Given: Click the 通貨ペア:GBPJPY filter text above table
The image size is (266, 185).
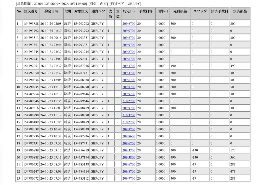Looking at the screenshot, I should pos(125,4).
